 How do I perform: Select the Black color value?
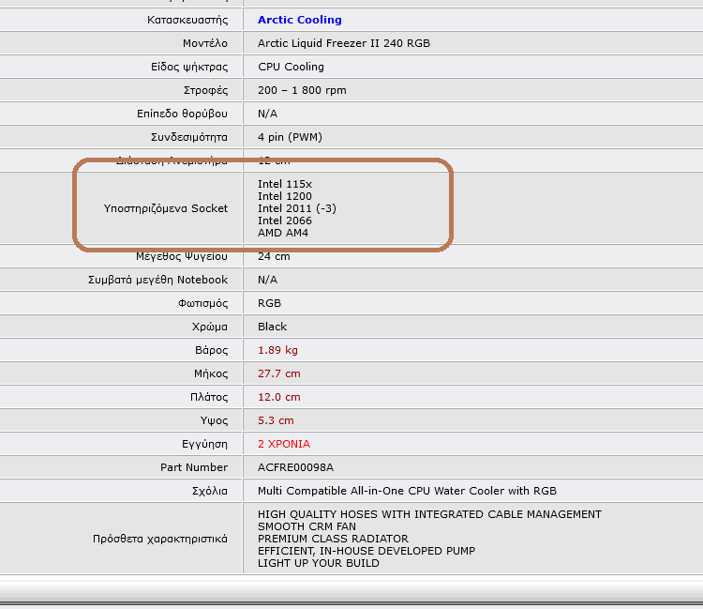[272, 327]
